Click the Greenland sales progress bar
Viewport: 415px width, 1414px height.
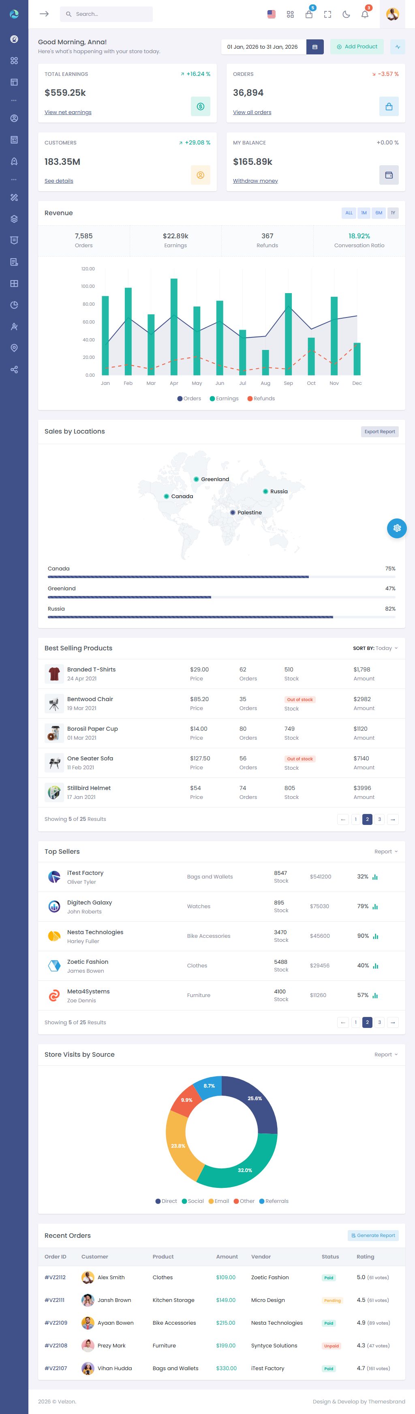pos(221,597)
